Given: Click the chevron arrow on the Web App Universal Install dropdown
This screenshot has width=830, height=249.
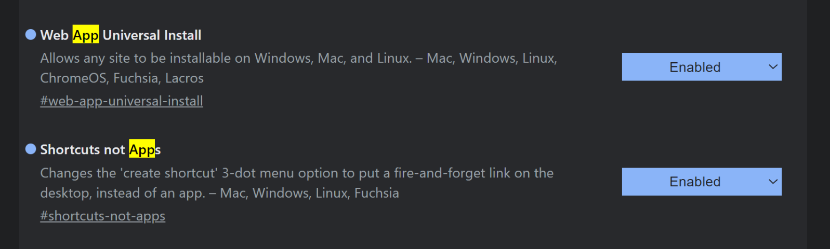Looking at the screenshot, I should coord(773,67).
